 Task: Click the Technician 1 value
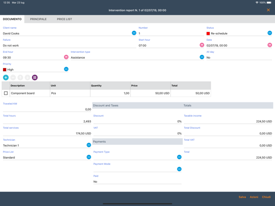[x=11, y=145]
